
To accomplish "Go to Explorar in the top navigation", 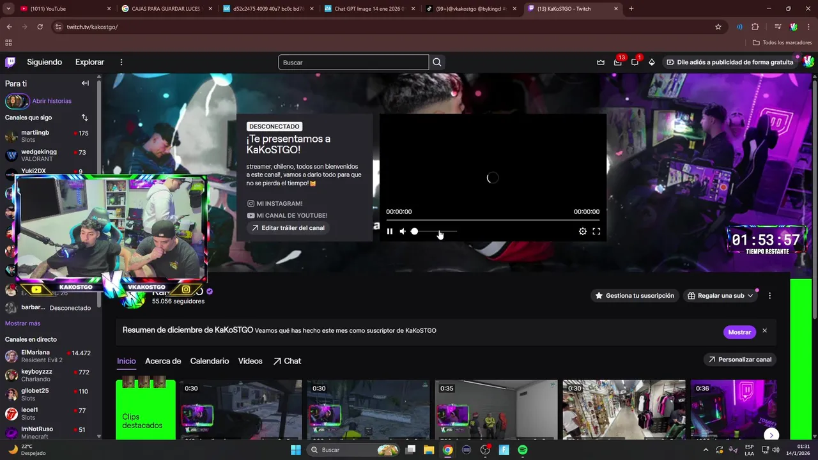I will [x=89, y=62].
